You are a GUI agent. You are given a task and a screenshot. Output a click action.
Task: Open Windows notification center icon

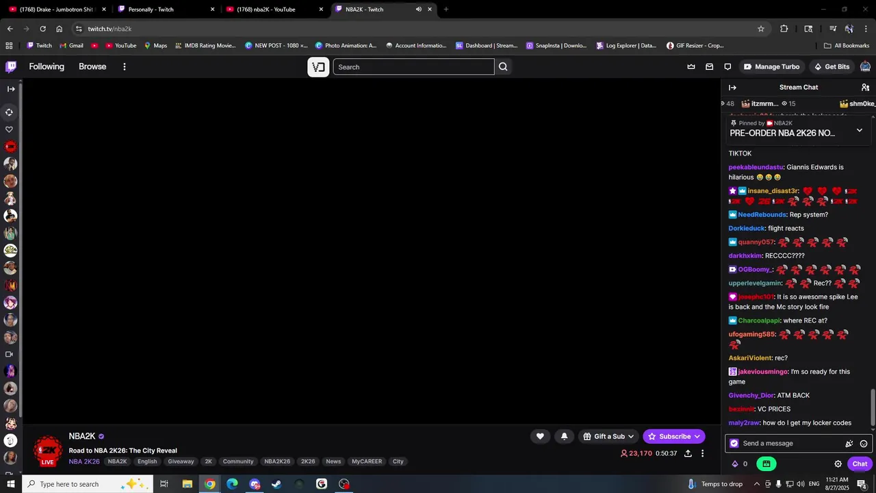point(862,484)
